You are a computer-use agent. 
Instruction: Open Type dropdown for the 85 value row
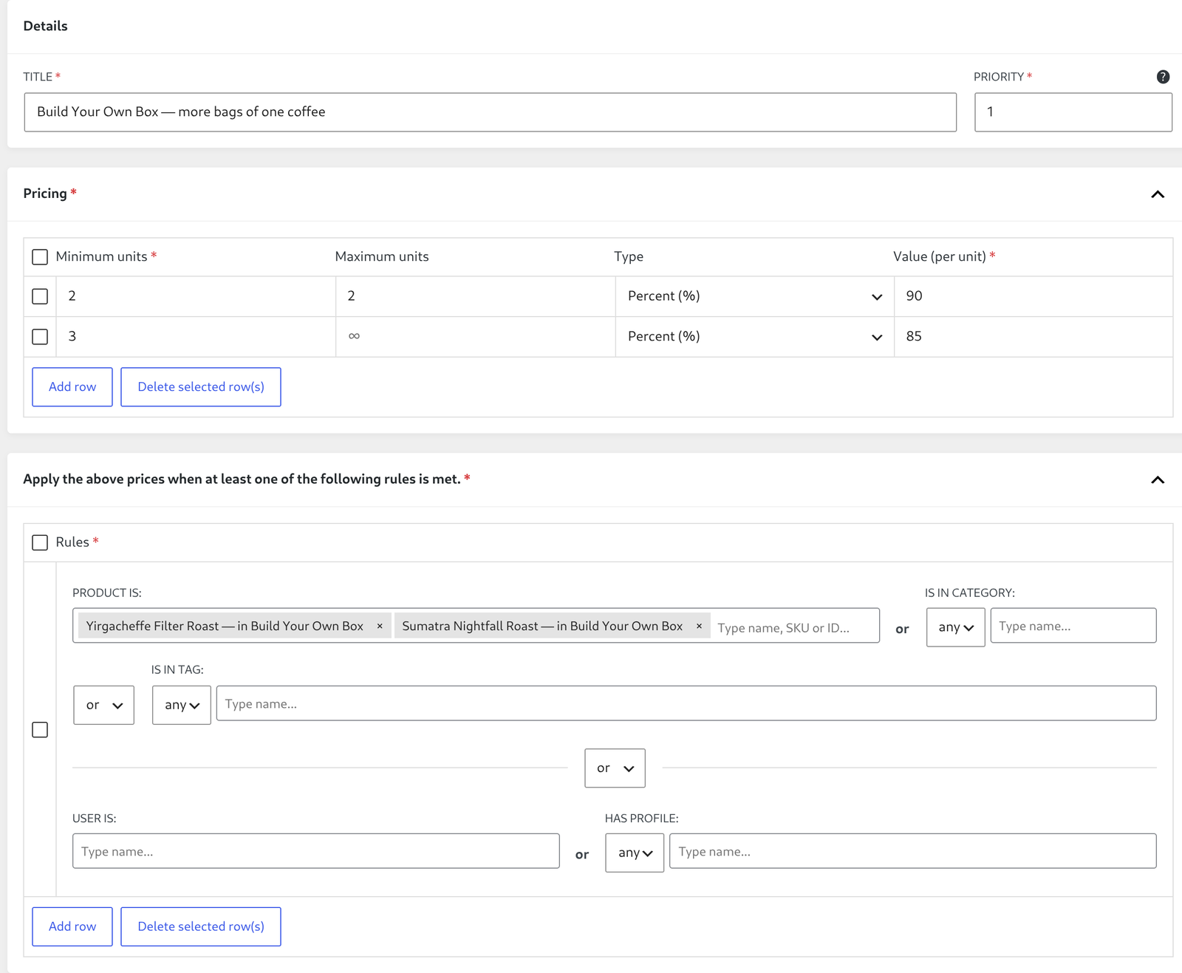click(754, 337)
